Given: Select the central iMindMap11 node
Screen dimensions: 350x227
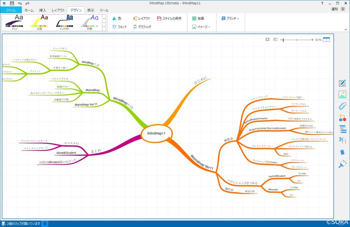Looking at the screenshot, I should coord(157,134).
